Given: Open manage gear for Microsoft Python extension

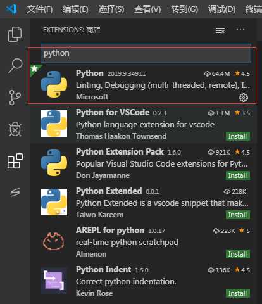Looking at the screenshot, I should pos(244,98).
